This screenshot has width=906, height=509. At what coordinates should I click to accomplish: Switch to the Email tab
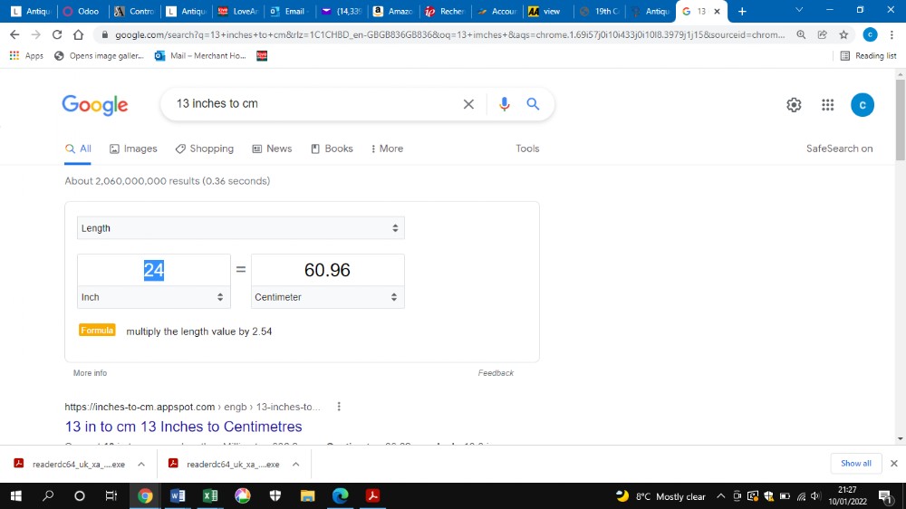288,11
